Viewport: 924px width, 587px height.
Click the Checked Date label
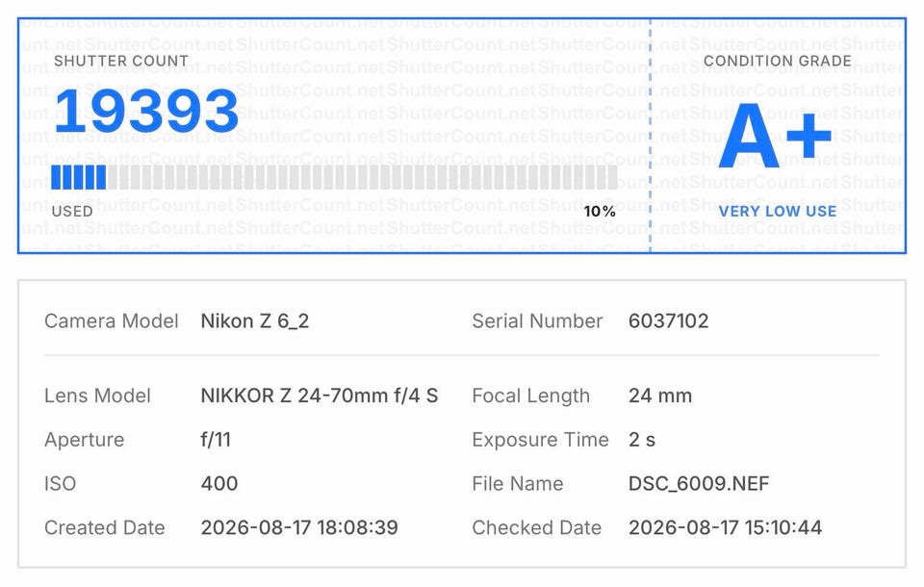tap(537, 527)
